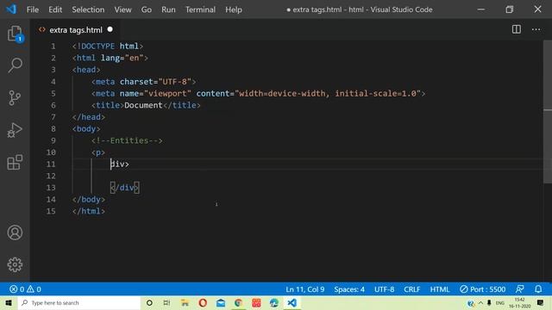The image size is (552, 310).
Task: Open Source Control view
Action: coord(15,97)
